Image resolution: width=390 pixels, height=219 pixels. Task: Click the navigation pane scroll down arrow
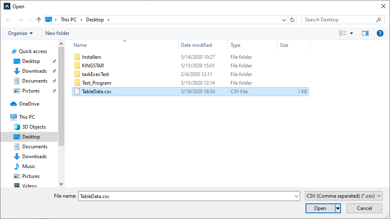pos(61,184)
